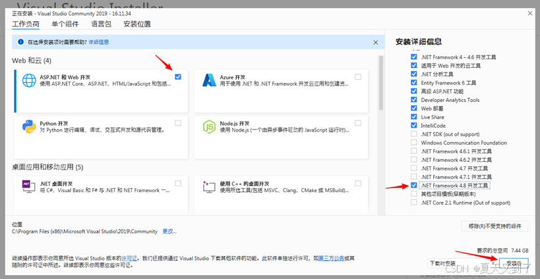This screenshot has width=540, height=279.
Task: Check .NET Core 2.1 Runtime (Out of support)
Action: tap(414, 203)
